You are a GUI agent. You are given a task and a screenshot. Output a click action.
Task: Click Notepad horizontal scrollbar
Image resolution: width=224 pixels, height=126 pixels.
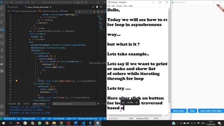tap(135, 115)
